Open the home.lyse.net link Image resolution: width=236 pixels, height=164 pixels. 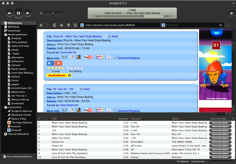(68, 52)
